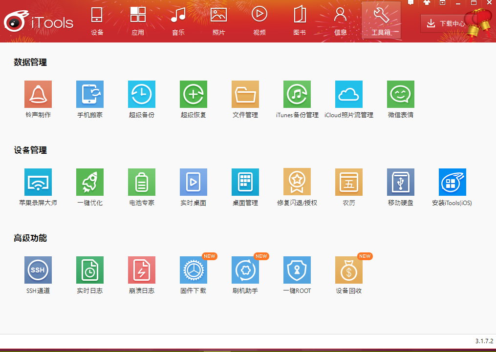This screenshot has width=496, height=352.
Task: Click the 设备管理 section heading
Action: tap(30, 150)
